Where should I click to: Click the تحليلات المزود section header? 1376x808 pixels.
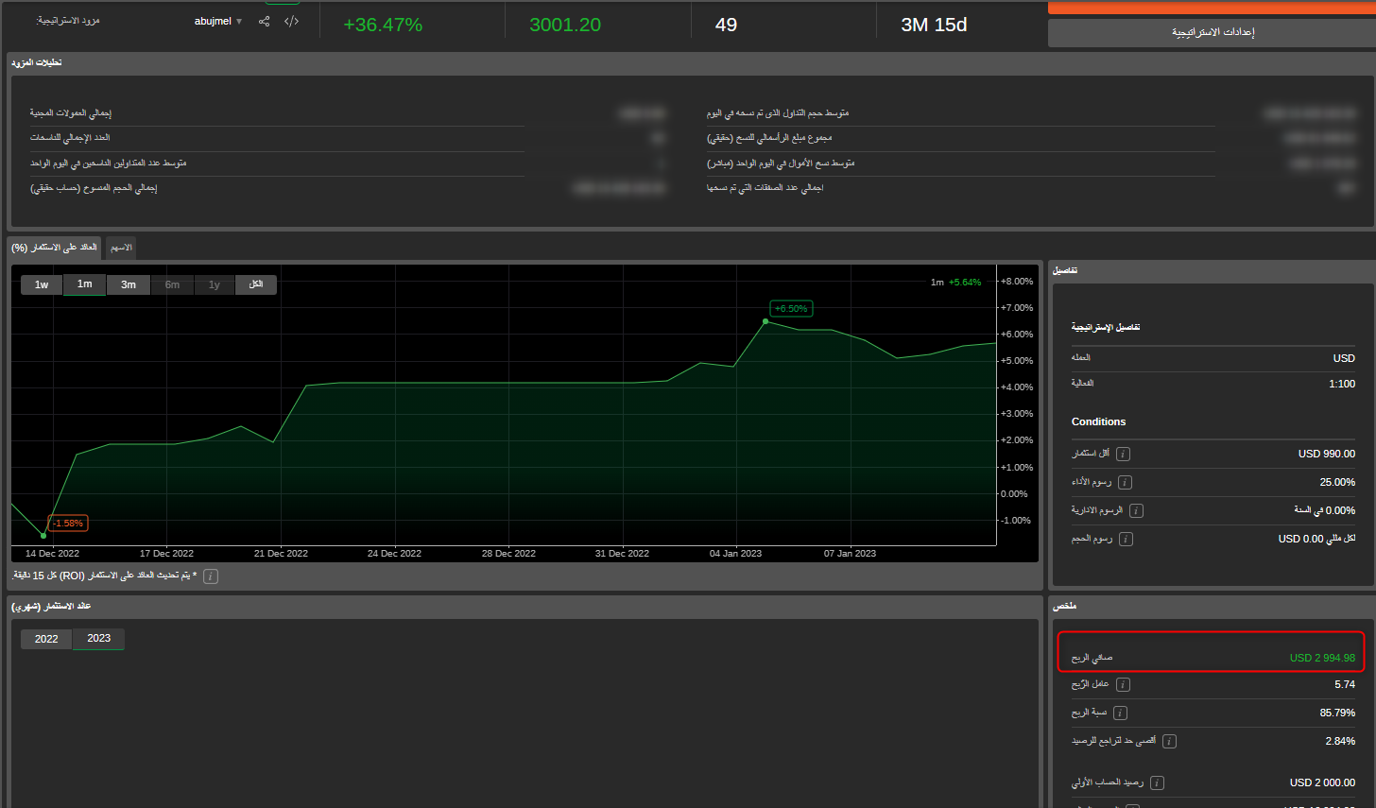pyautogui.click(x=36, y=62)
